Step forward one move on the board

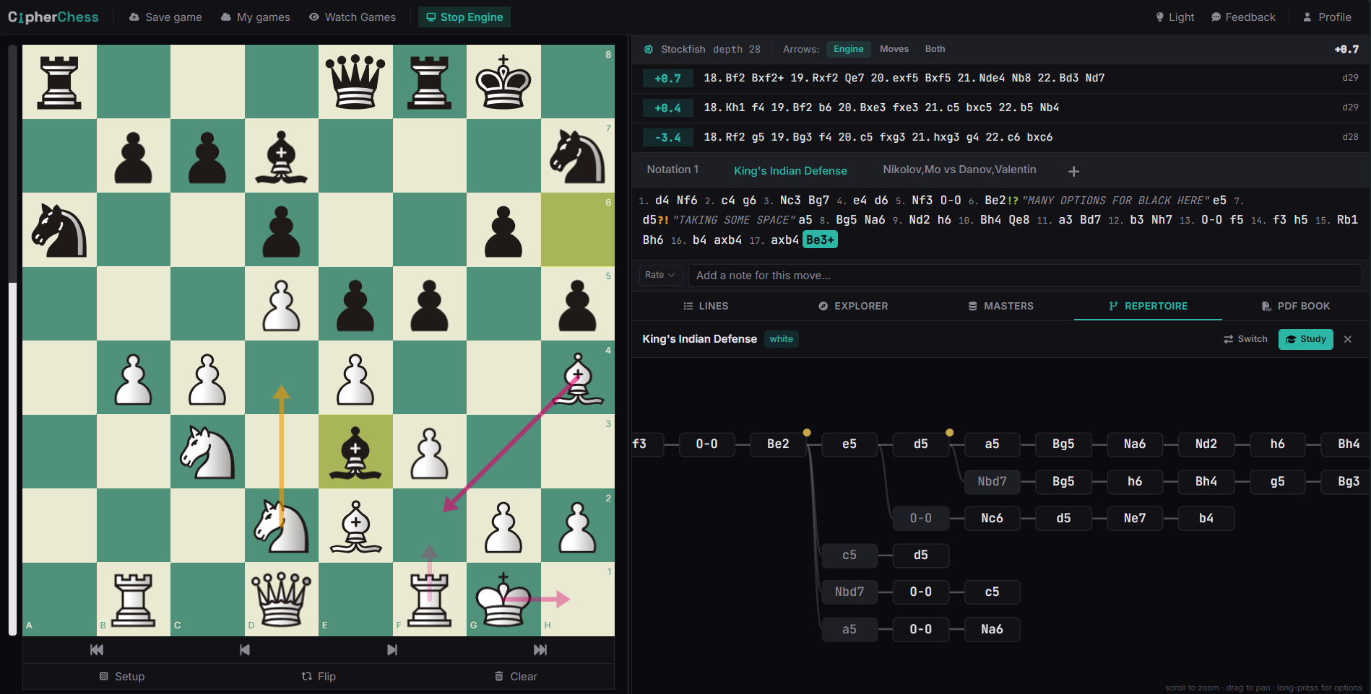(x=392, y=649)
